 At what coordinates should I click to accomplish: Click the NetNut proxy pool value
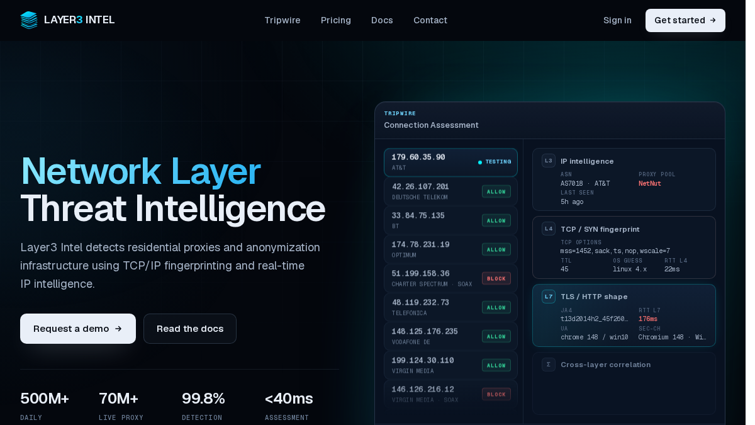[650, 184]
